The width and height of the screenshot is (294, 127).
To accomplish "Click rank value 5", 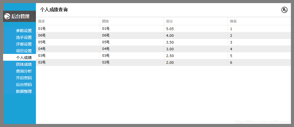I will click(259, 56).
